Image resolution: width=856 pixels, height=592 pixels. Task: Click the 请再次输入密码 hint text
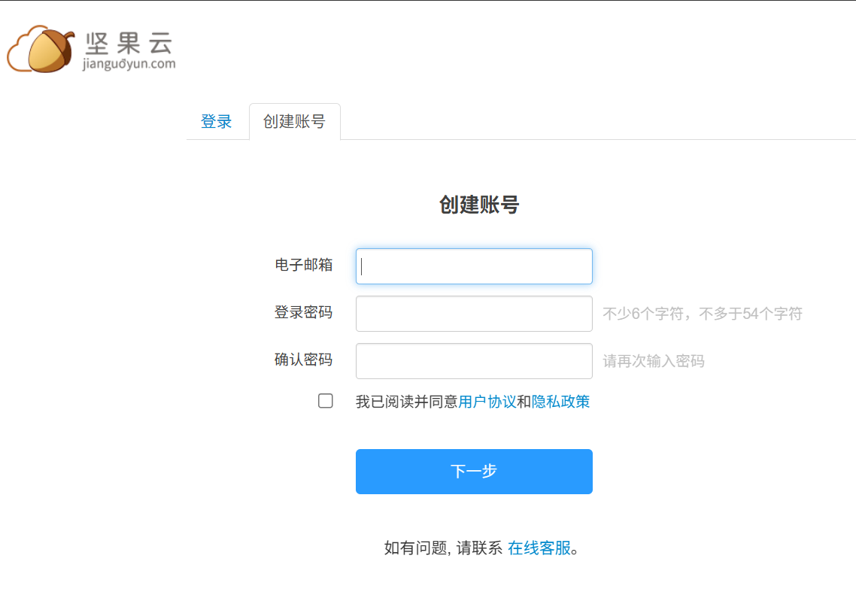(x=653, y=362)
